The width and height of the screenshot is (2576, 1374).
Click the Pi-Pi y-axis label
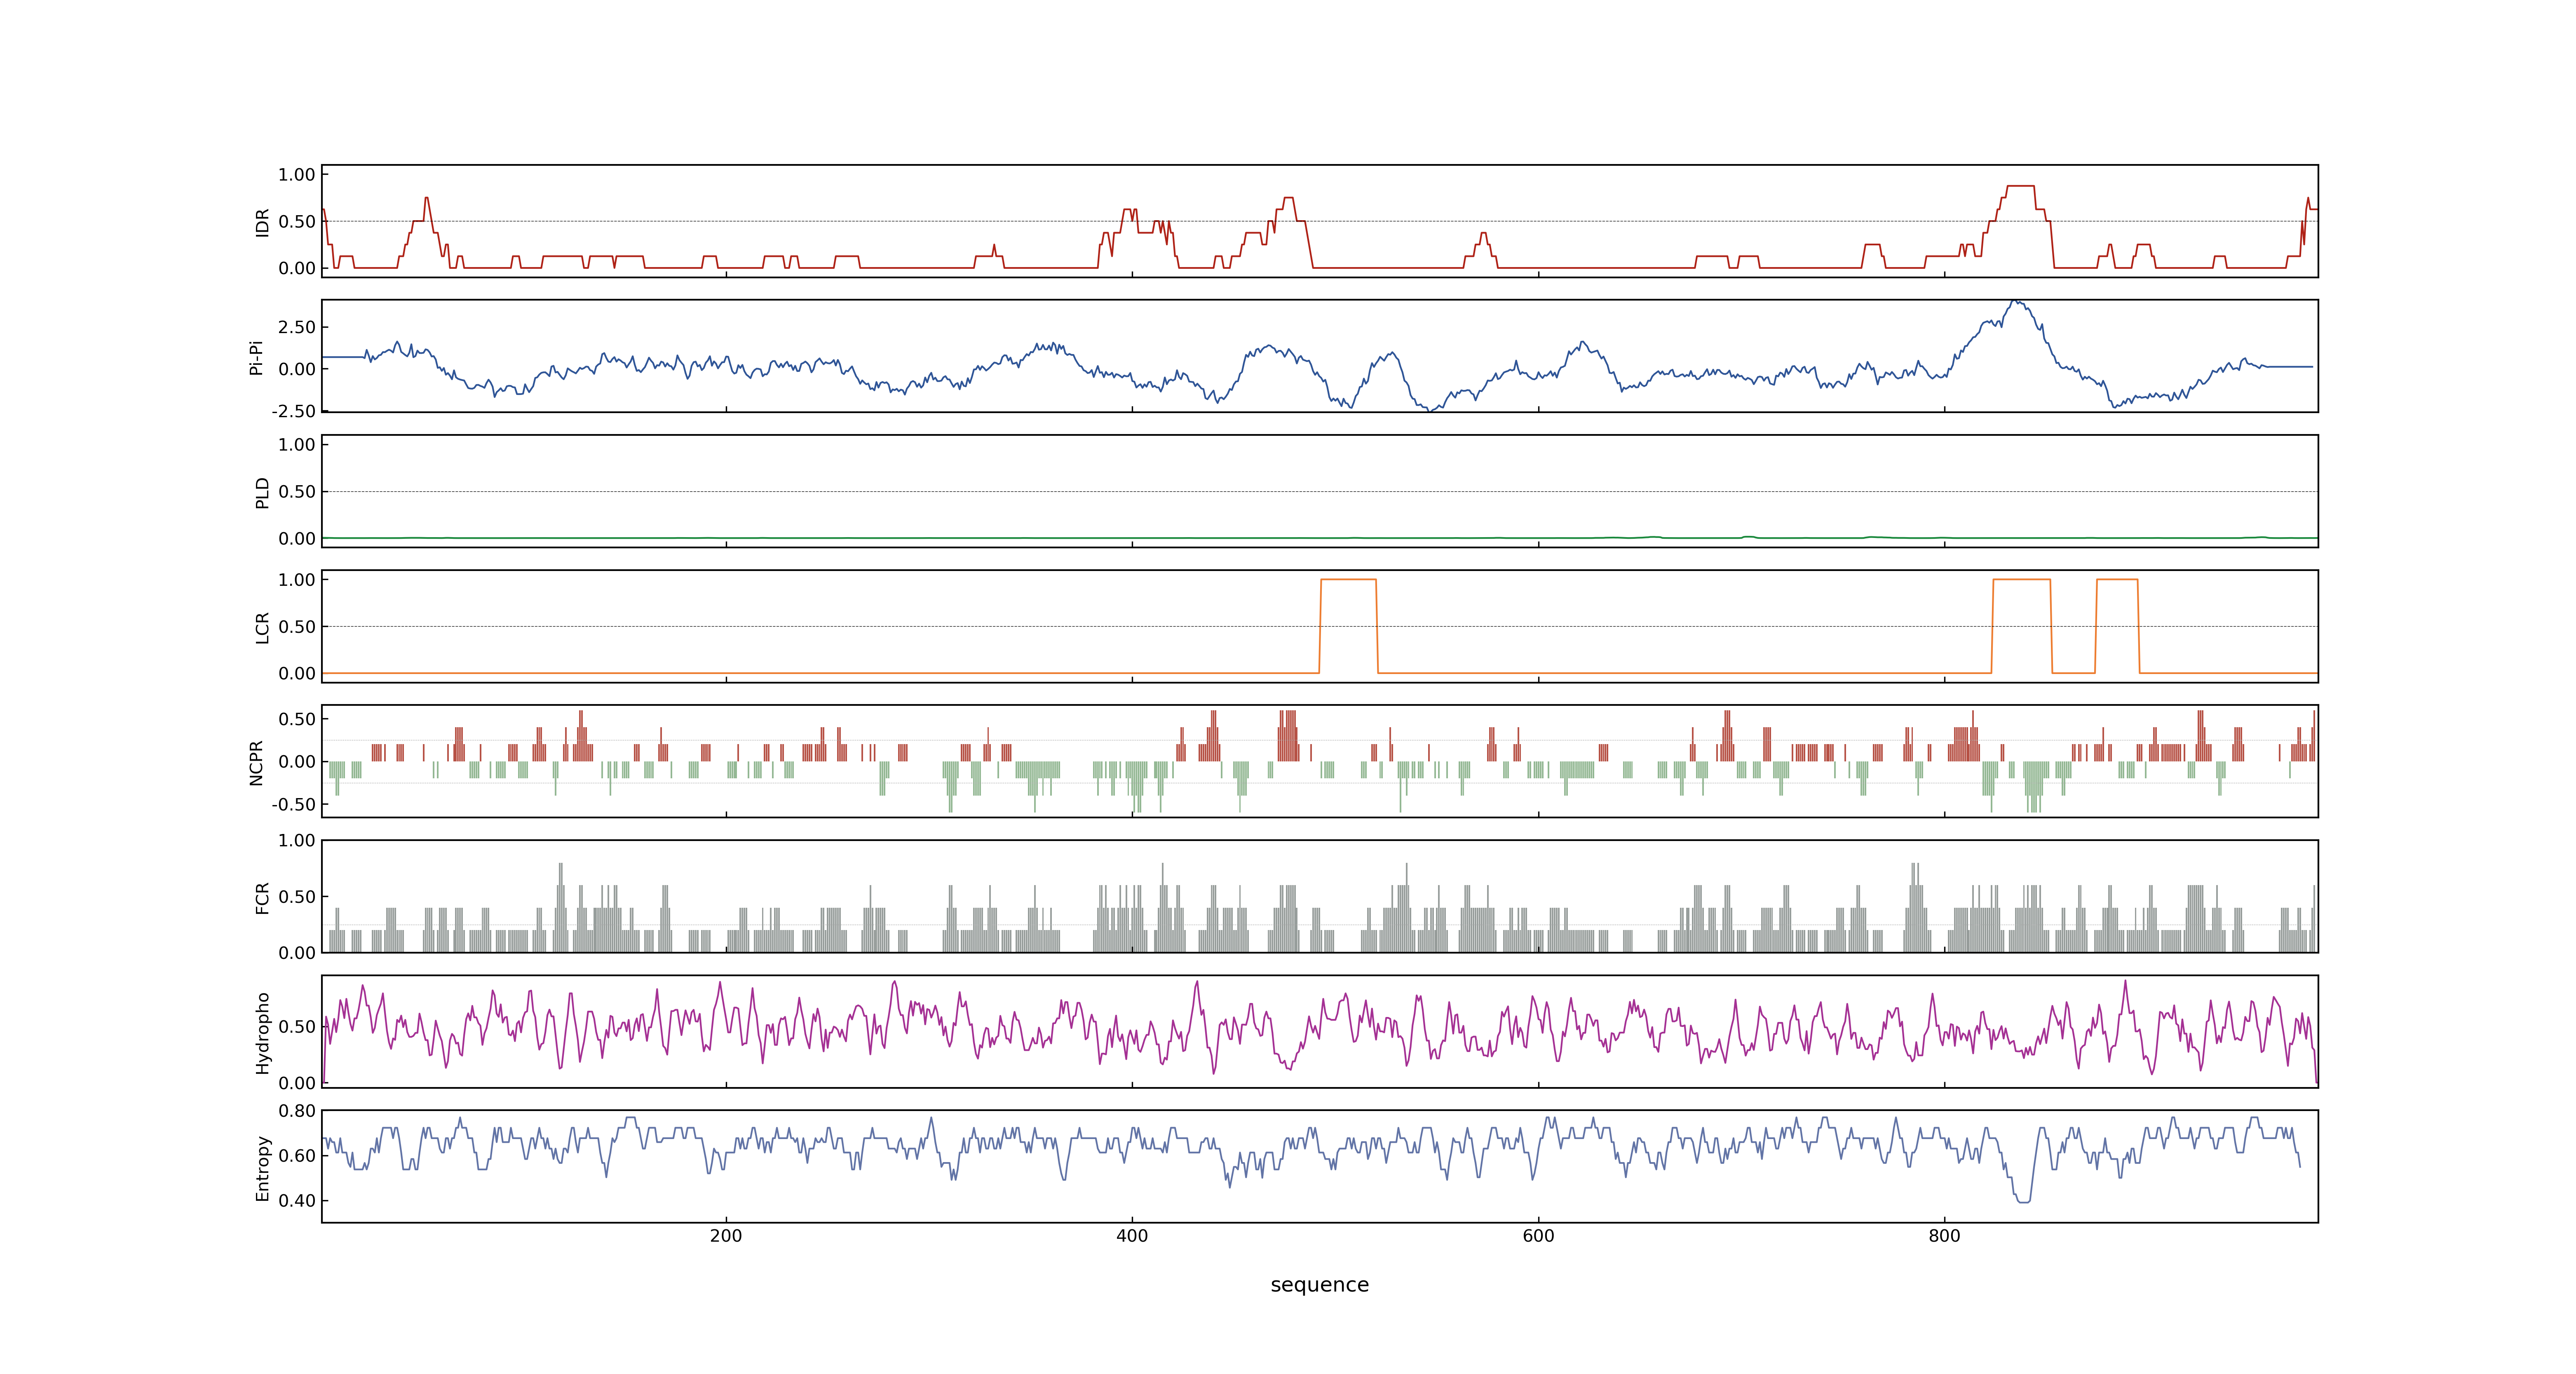[256, 357]
